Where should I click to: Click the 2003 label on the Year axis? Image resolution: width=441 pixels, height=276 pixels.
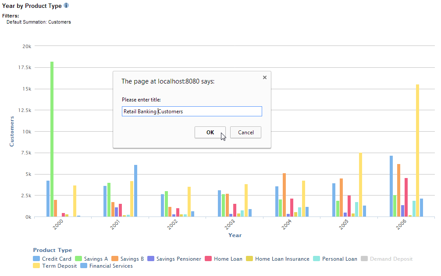[228, 224]
